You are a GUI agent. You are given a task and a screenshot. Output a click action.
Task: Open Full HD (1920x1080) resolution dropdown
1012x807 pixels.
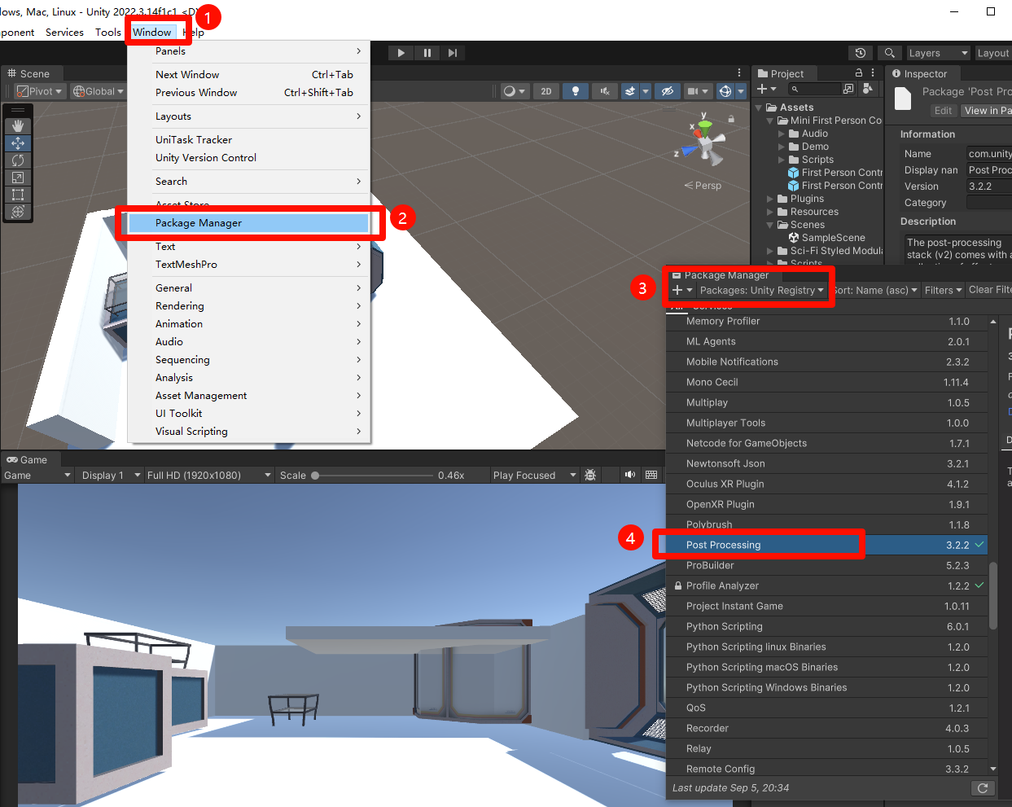(x=209, y=476)
